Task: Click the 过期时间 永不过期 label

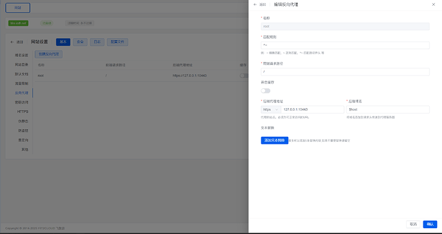Action: pyautogui.click(x=80, y=23)
